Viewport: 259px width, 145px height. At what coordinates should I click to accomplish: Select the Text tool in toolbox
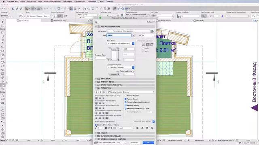coord(3,95)
